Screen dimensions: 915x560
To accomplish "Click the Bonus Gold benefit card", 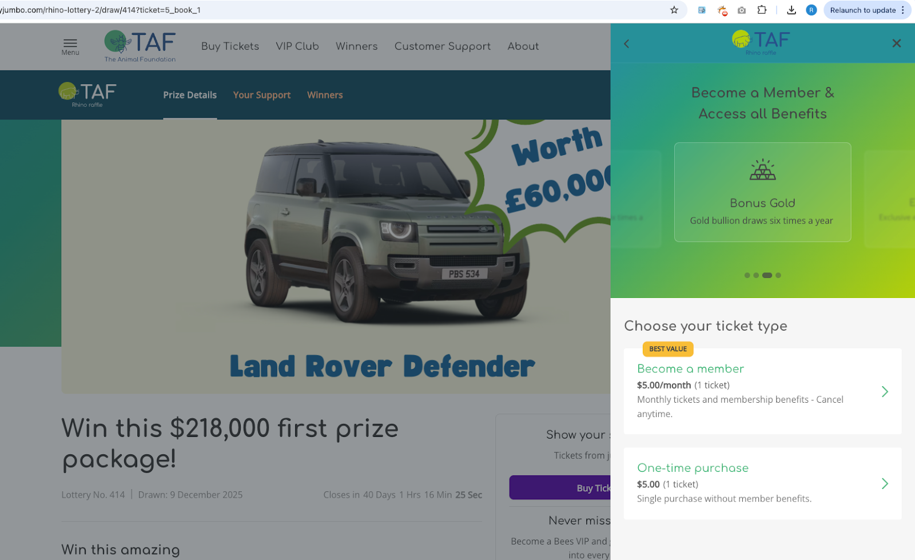I will pos(762,192).
